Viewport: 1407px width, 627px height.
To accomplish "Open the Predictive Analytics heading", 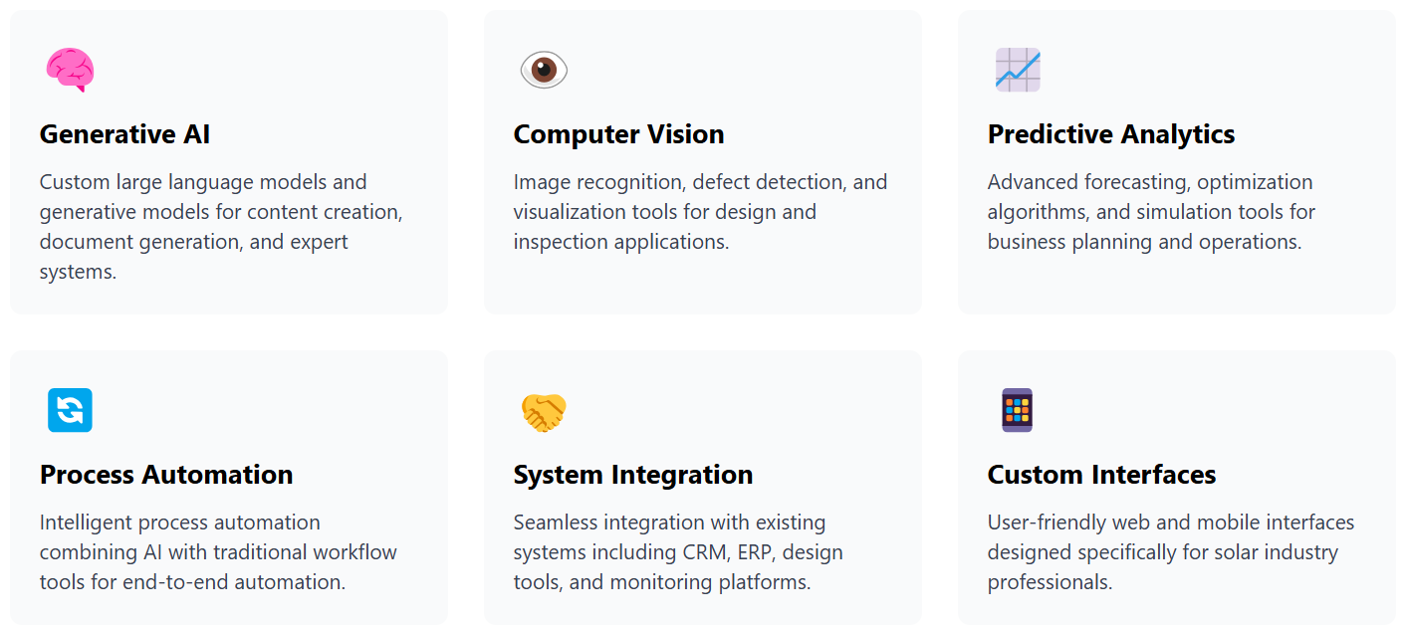I will tap(1111, 134).
